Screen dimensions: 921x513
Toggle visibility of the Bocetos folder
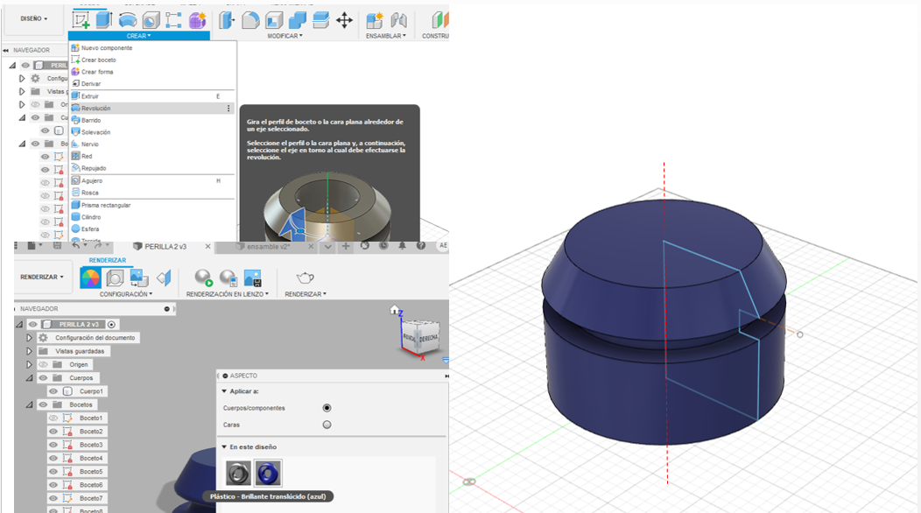[x=44, y=404]
